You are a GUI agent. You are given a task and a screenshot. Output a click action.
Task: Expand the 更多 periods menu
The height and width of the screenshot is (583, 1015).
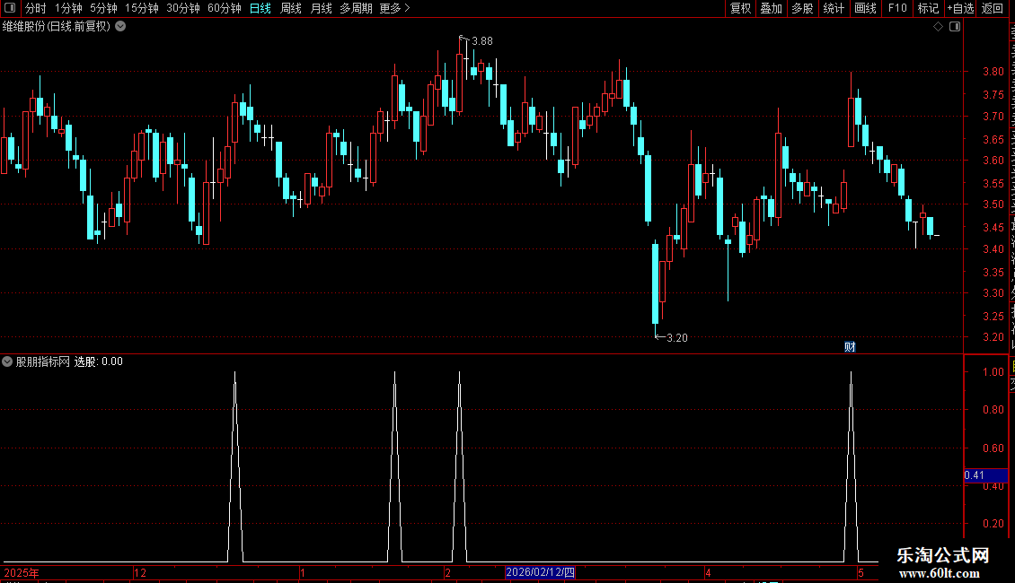[x=395, y=8]
